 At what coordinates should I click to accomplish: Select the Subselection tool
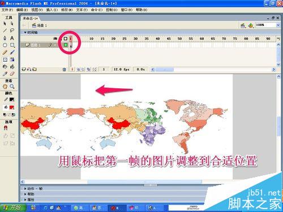tap(12, 24)
